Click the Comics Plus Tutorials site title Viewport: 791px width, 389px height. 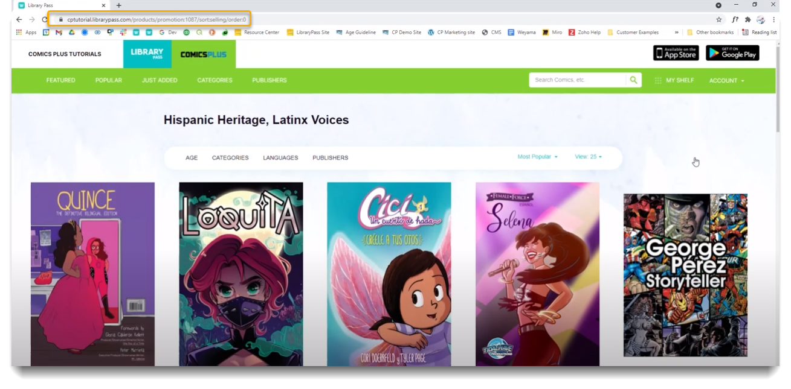[x=65, y=54]
